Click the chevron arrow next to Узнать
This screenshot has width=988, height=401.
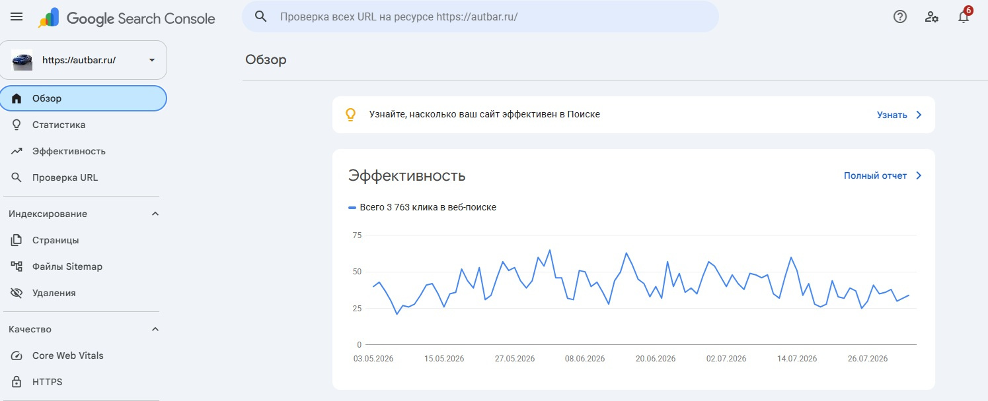tap(919, 115)
